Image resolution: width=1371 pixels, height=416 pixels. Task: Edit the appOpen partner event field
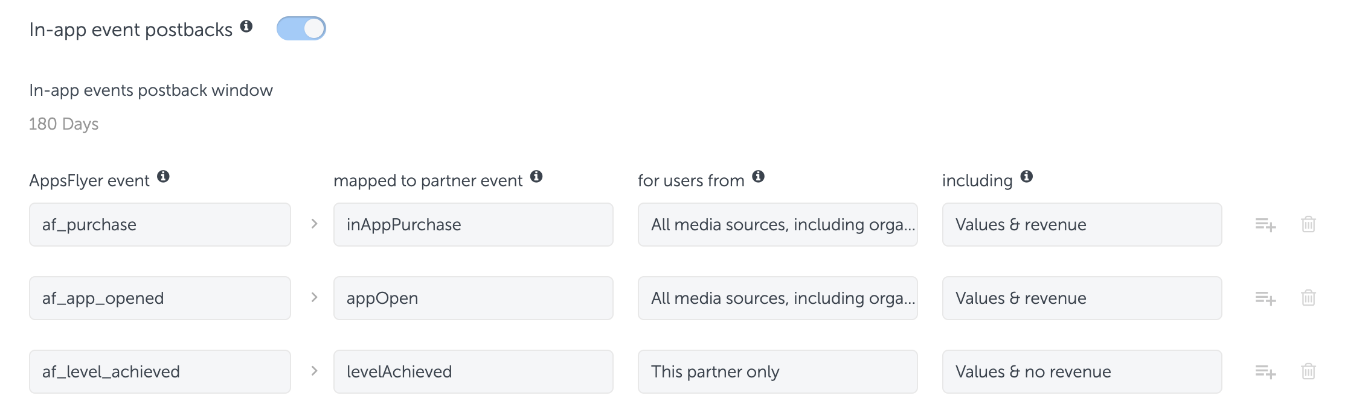pyautogui.click(x=474, y=298)
